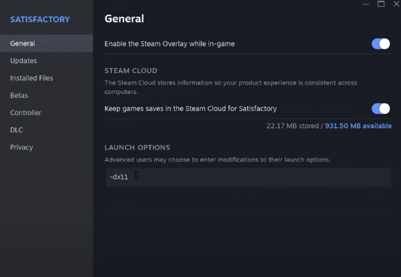Focus the launch options field containing -dx11
Viewport: 401px width, 277px height.
pos(249,177)
